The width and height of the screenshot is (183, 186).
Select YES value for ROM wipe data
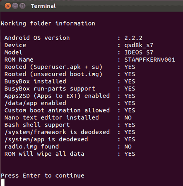click(130, 154)
